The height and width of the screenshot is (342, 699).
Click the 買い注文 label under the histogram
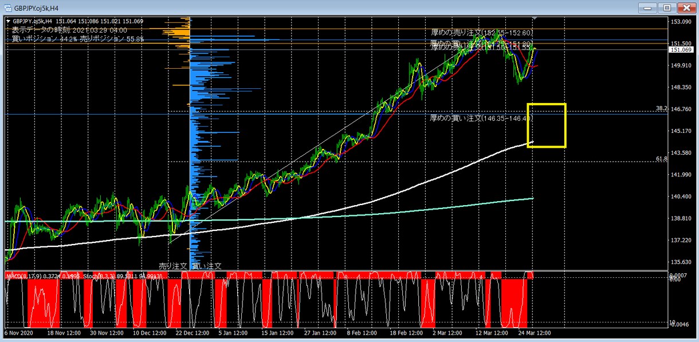click(x=207, y=266)
